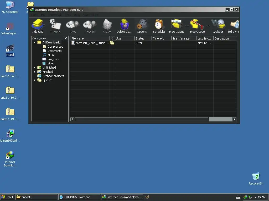Select the Queues category
This screenshot has width=269, height=201.
click(x=47, y=80)
